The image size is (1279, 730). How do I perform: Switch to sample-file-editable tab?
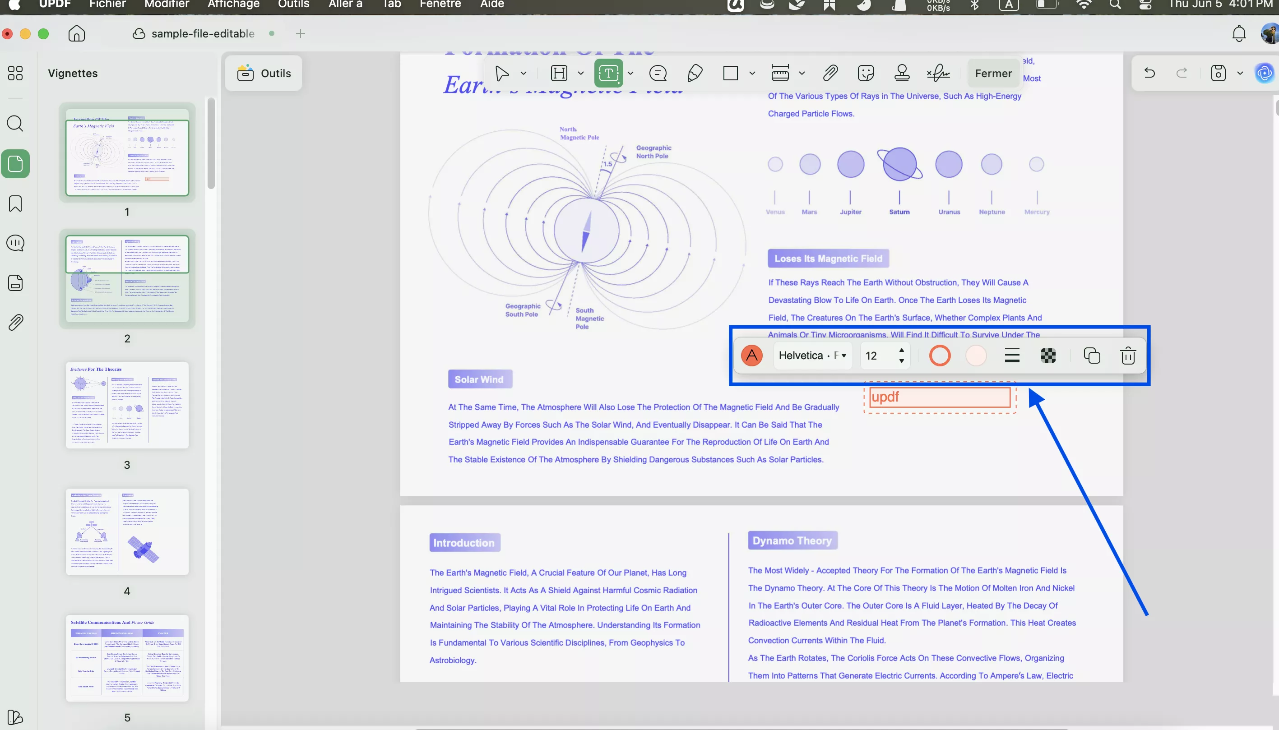coord(203,33)
